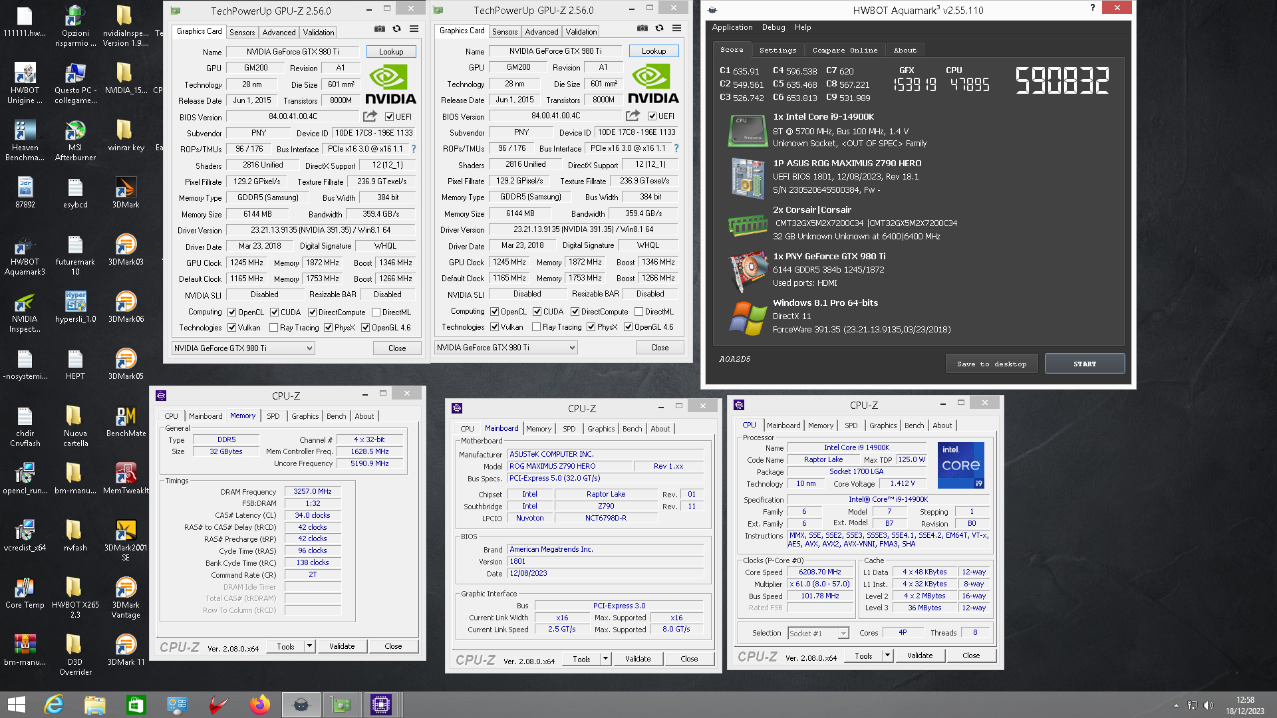Screen dimensions: 1277x718
Task: Toggle UEFI checkbox in left GPU-Z
Action: click(x=390, y=117)
